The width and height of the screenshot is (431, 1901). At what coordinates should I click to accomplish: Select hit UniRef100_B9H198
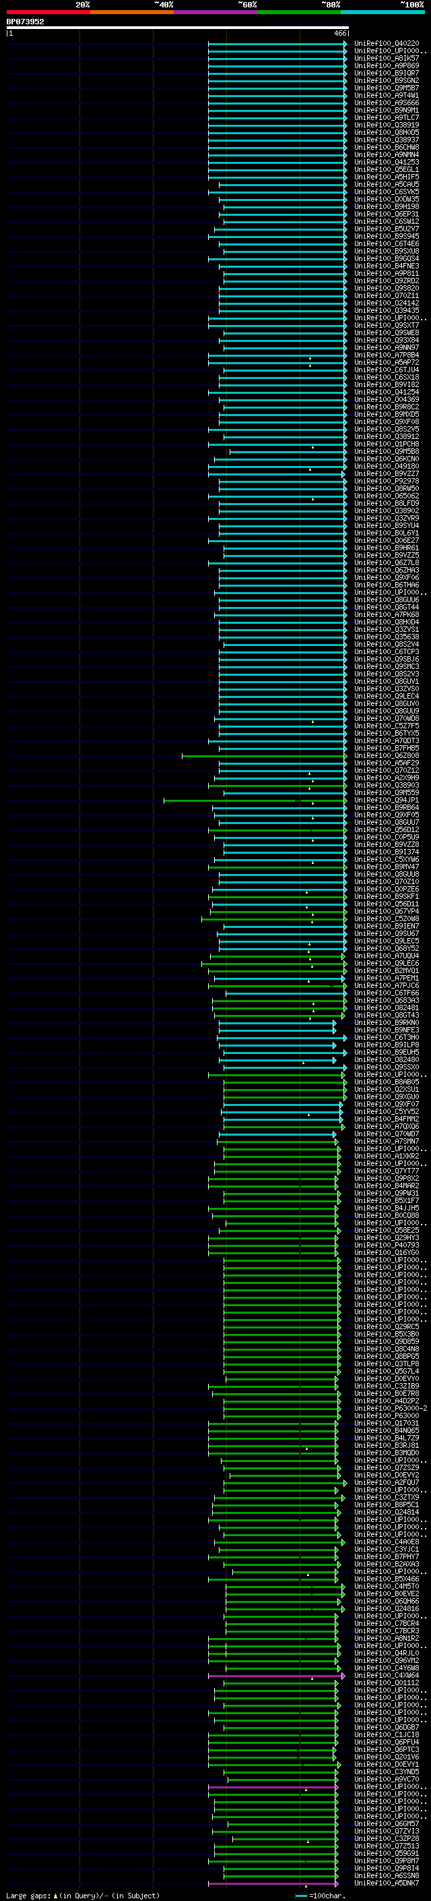[x=387, y=206]
